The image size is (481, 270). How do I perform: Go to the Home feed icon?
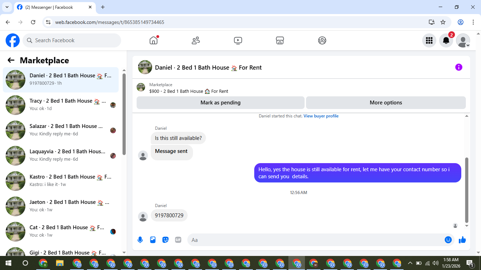click(x=154, y=40)
